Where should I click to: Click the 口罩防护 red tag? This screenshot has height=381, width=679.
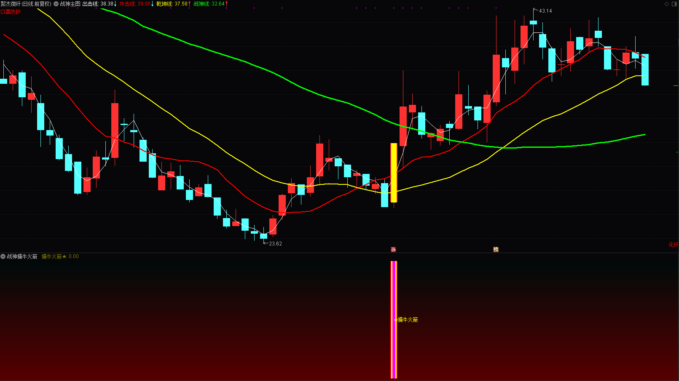point(11,12)
